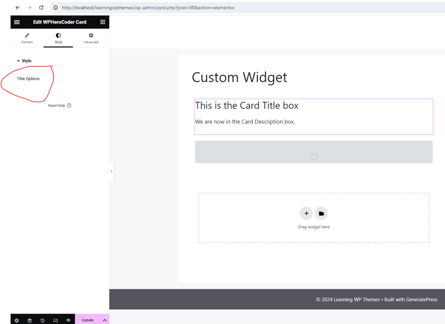
Task: Switch to Responsive Mode devices icon
Action: tap(55, 320)
